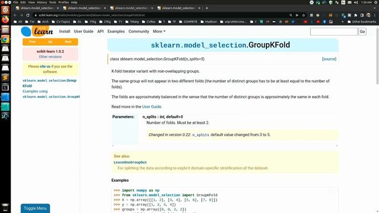Image resolution: width=379 pixels, height=213 pixels.
Task: Bookmark this page with the star icon
Action: pos(304,15)
